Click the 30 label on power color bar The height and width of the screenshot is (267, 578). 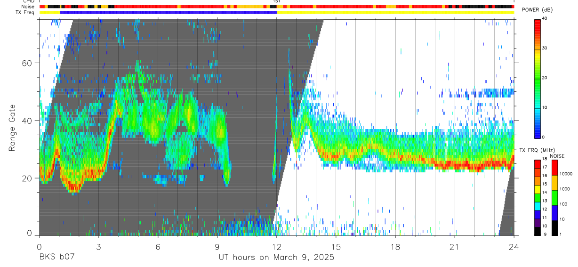pos(545,48)
